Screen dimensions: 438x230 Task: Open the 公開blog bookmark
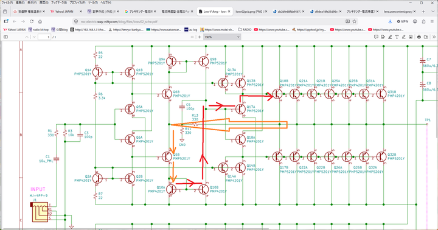(60, 29)
